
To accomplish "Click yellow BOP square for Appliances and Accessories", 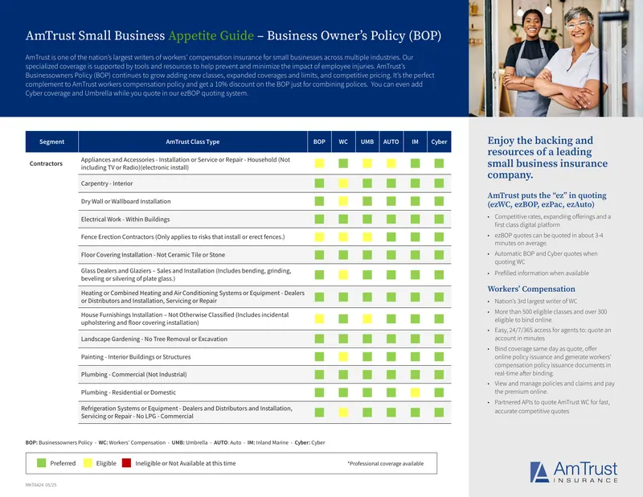I will pos(319,163).
